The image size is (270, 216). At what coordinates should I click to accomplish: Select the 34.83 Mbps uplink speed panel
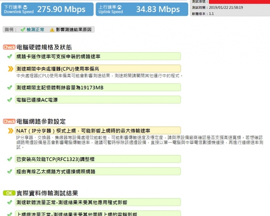142,9
